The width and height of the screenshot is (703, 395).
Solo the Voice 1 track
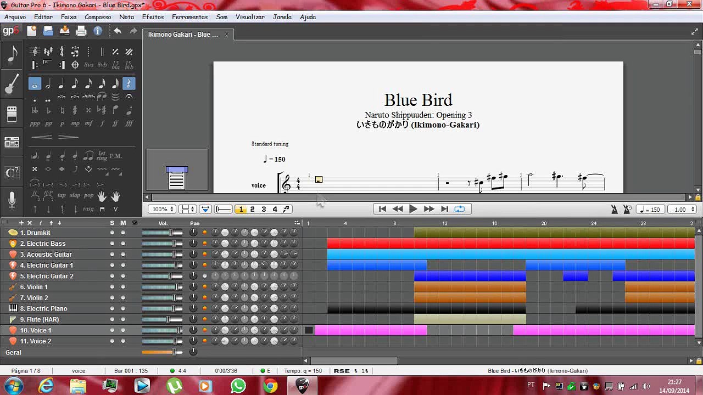(x=112, y=330)
